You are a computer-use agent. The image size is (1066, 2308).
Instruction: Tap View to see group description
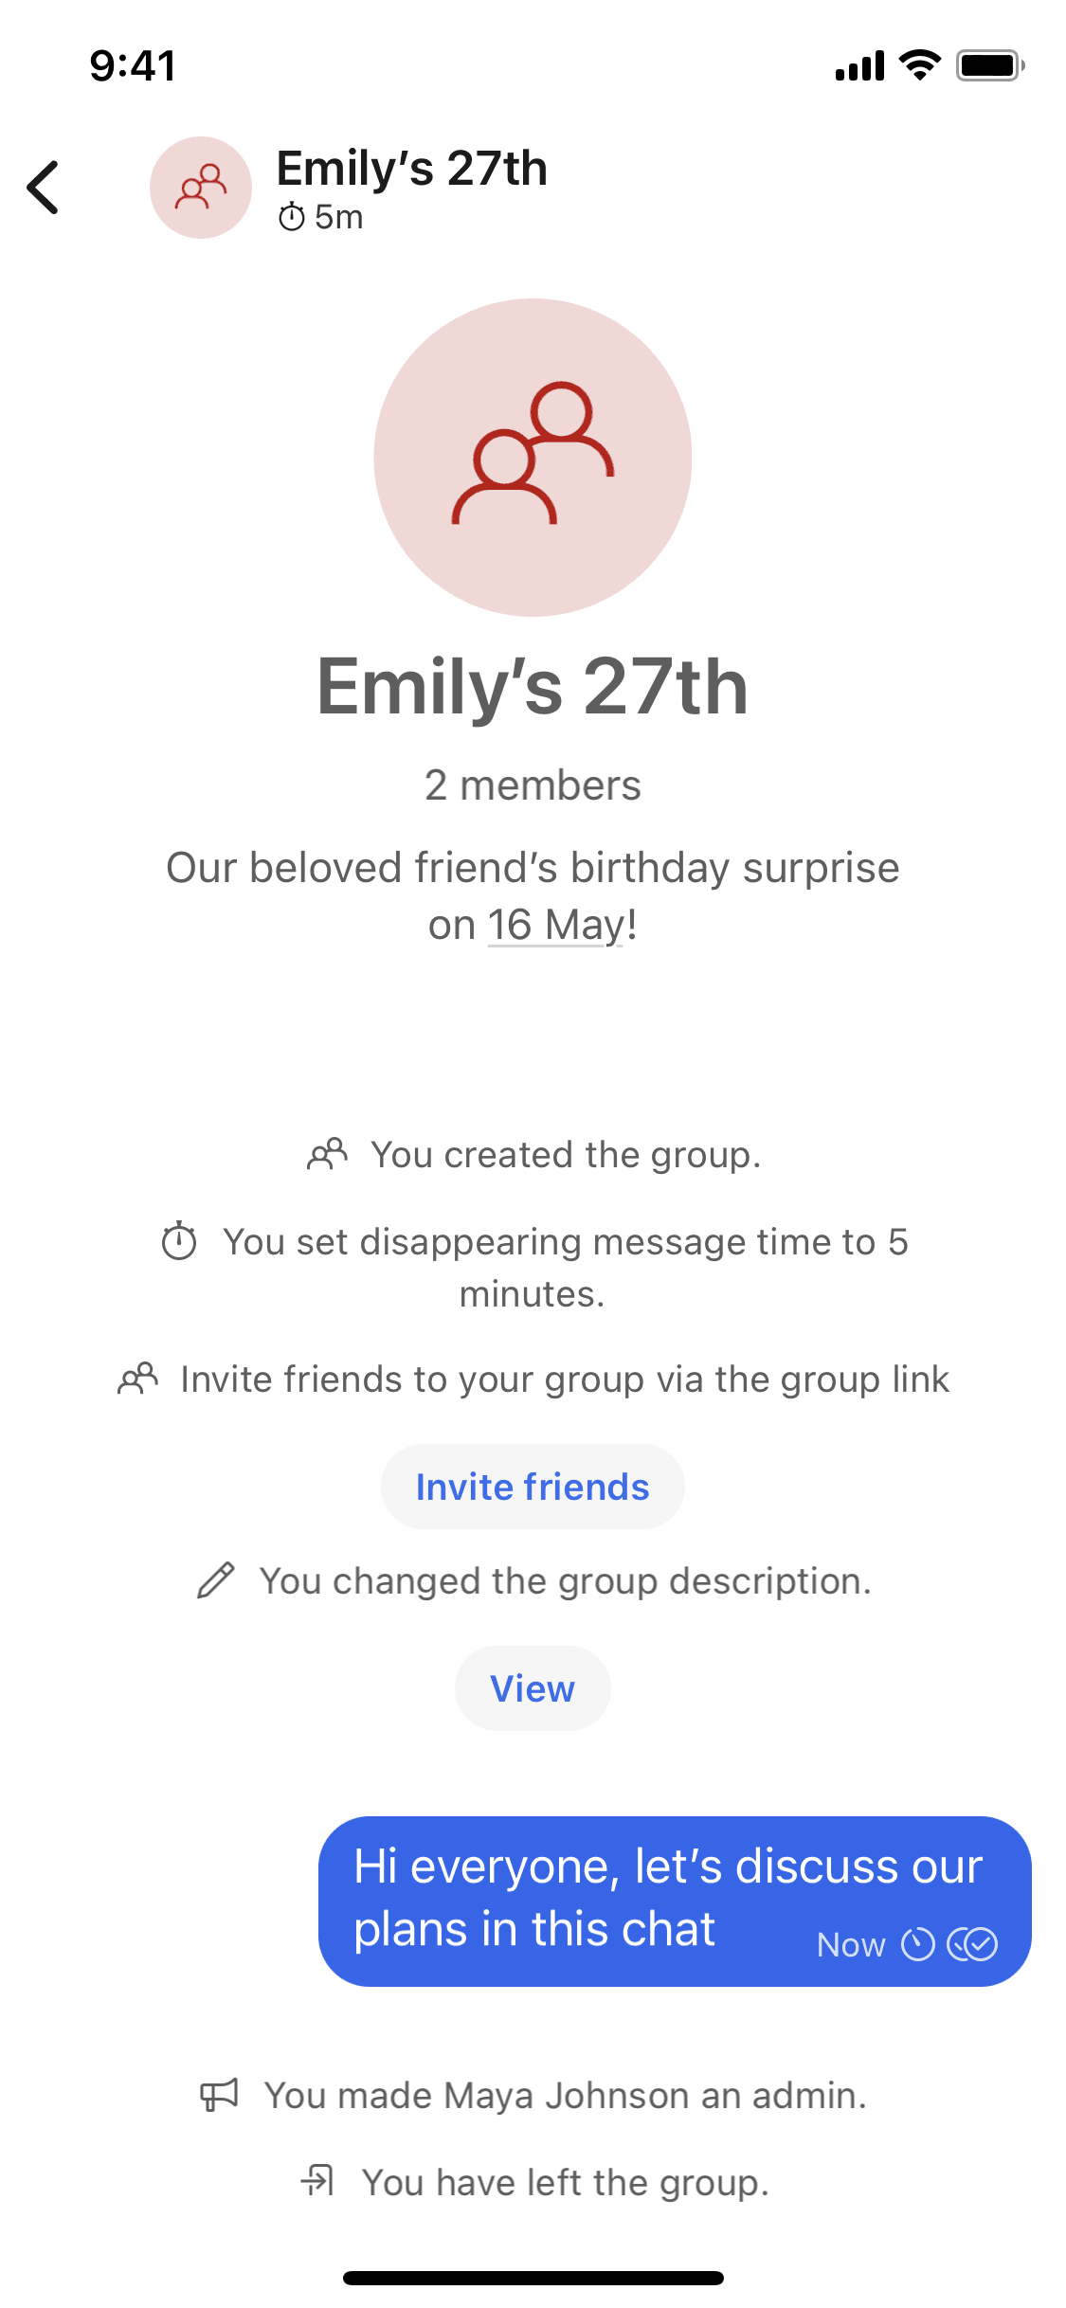pos(533,1688)
